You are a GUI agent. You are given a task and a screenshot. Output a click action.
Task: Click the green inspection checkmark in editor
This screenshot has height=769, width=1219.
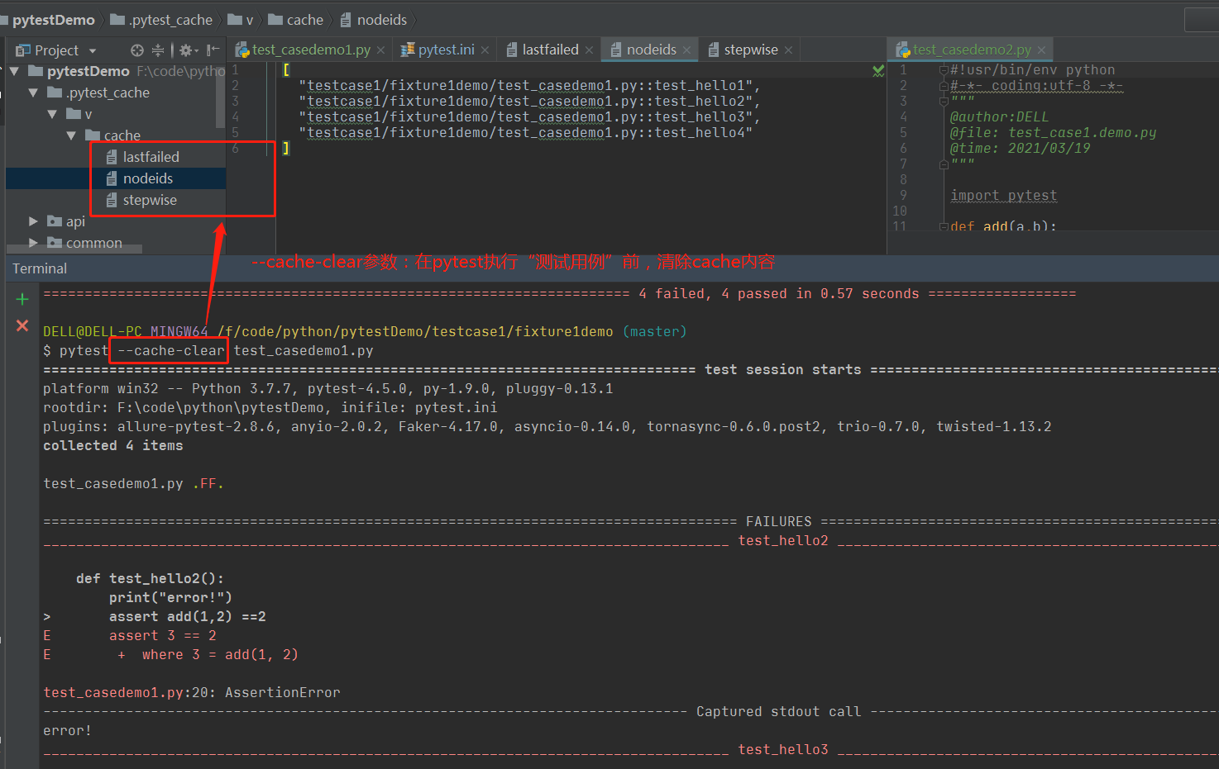point(878,72)
